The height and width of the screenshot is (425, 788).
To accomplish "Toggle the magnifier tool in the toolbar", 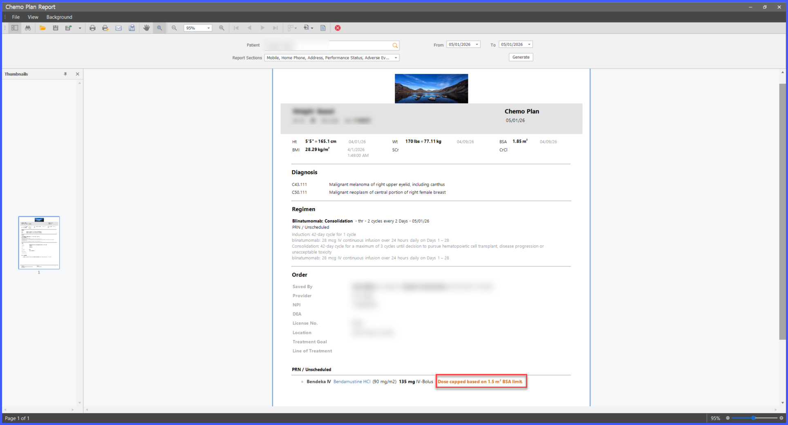I will tap(159, 28).
